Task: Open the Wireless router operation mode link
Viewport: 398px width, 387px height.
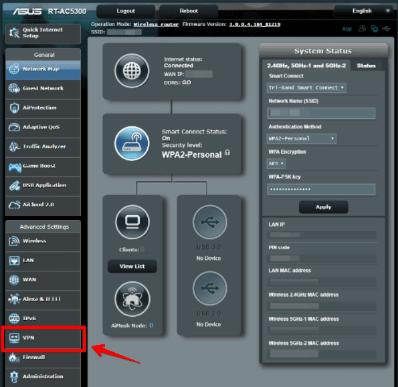Action: [x=156, y=24]
